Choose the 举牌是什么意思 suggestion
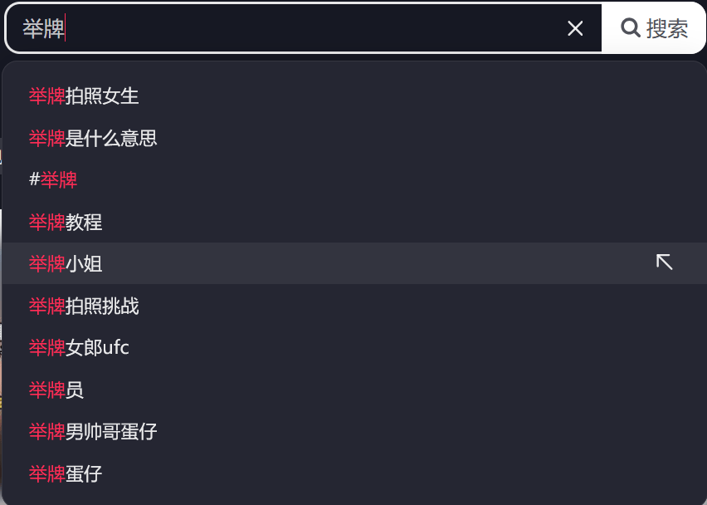 pos(93,138)
